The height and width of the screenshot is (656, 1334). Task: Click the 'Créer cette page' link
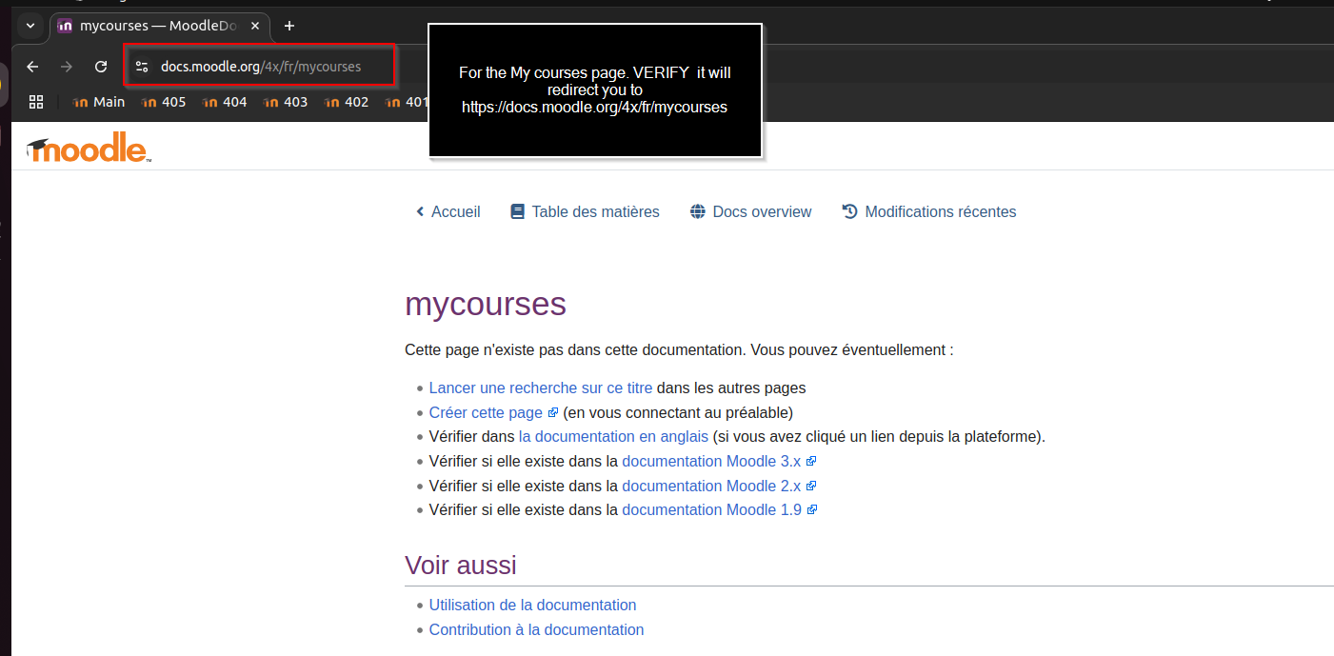[x=492, y=412]
